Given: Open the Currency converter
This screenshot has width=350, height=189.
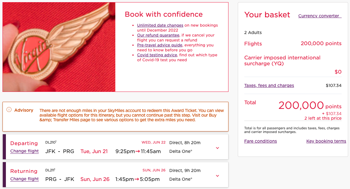Looking at the screenshot, I should click(x=319, y=16).
